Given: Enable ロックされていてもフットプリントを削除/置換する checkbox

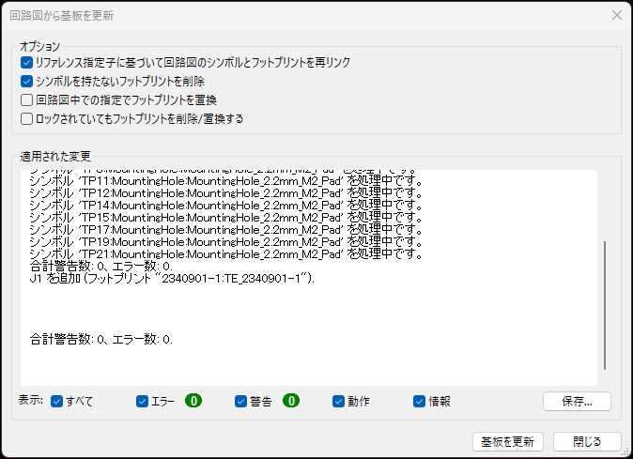Looking at the screenshot, I should pyautogui.click(x=26, y=118).
